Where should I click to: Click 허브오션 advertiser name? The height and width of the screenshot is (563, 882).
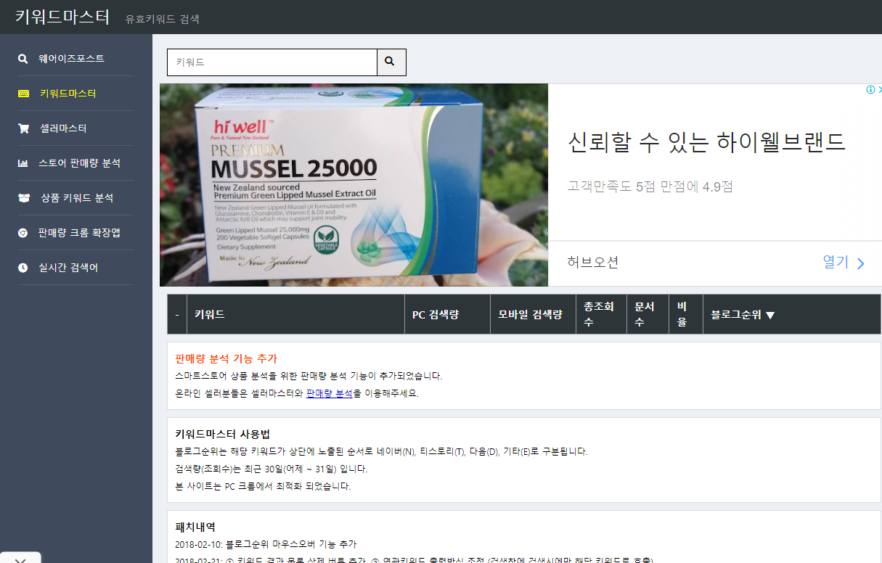coord(593,263)
